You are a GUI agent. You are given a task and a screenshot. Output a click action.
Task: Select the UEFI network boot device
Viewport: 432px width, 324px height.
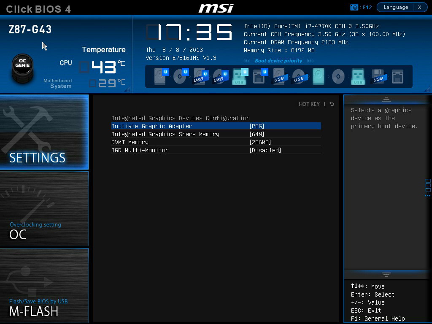pos(260,76)
